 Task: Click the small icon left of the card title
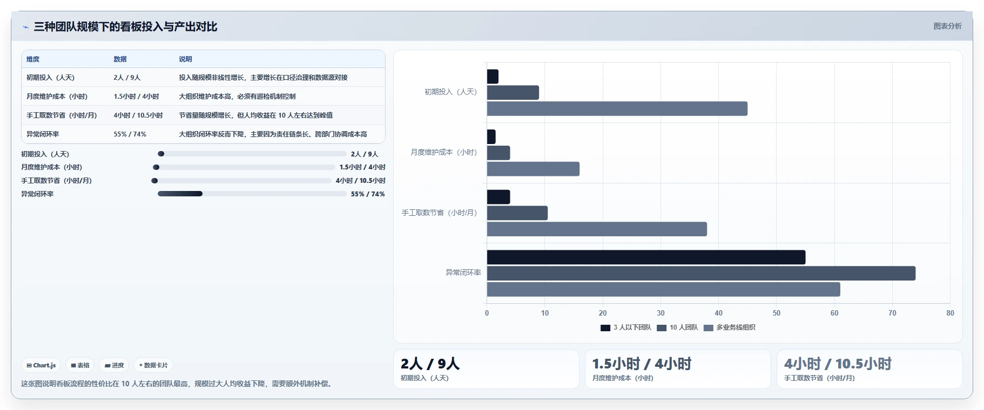tap(25, 27)
